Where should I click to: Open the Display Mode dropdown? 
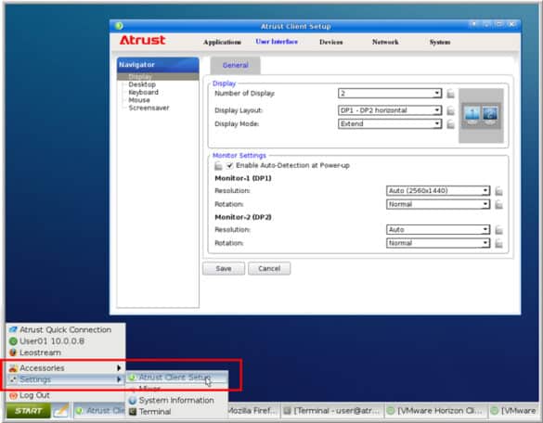390,124
